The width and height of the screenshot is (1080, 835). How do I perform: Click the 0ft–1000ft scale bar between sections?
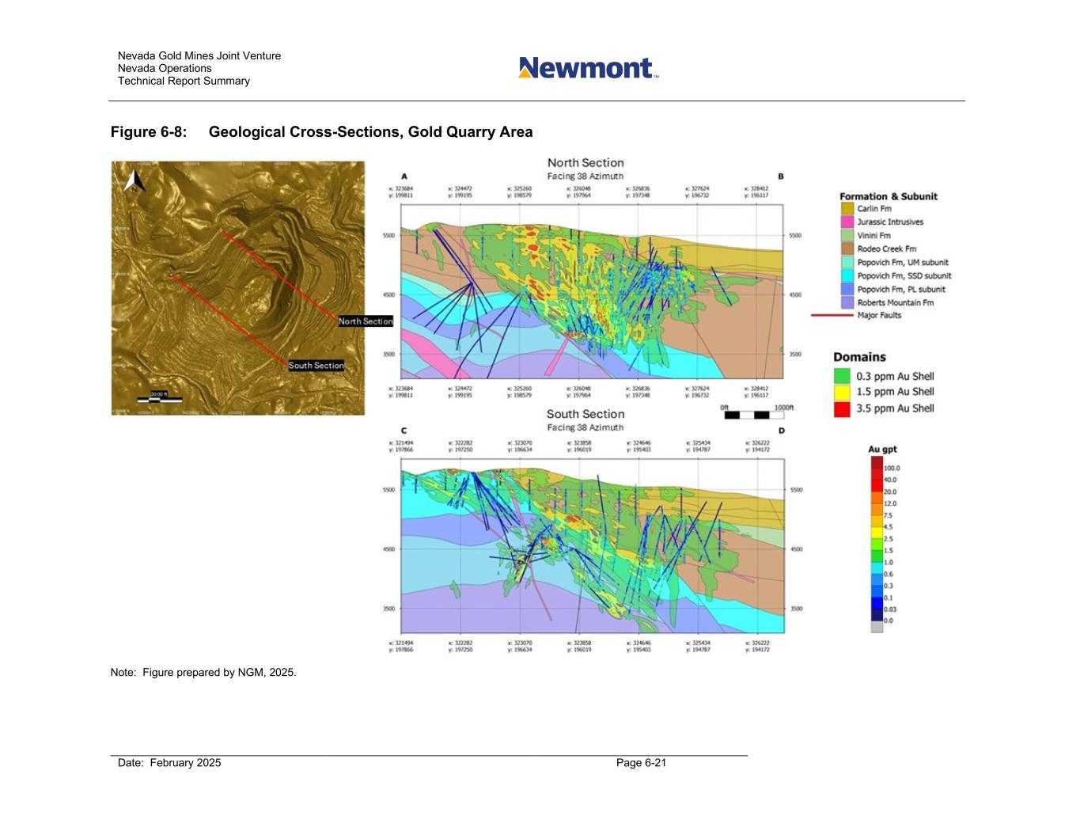point(753,415)
